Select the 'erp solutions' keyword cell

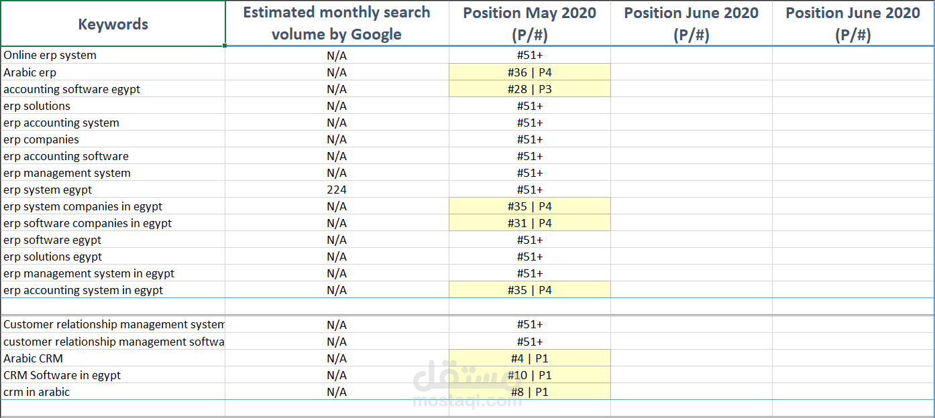113,106
